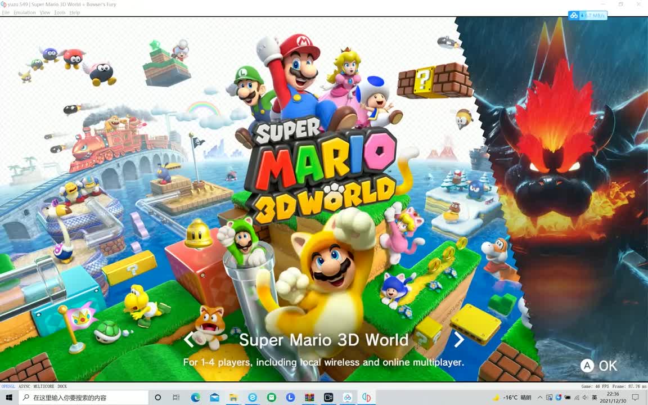Screen dimensions: 648x405
Task: Open the weather widget showing -16°C
Action: [512, 397]
